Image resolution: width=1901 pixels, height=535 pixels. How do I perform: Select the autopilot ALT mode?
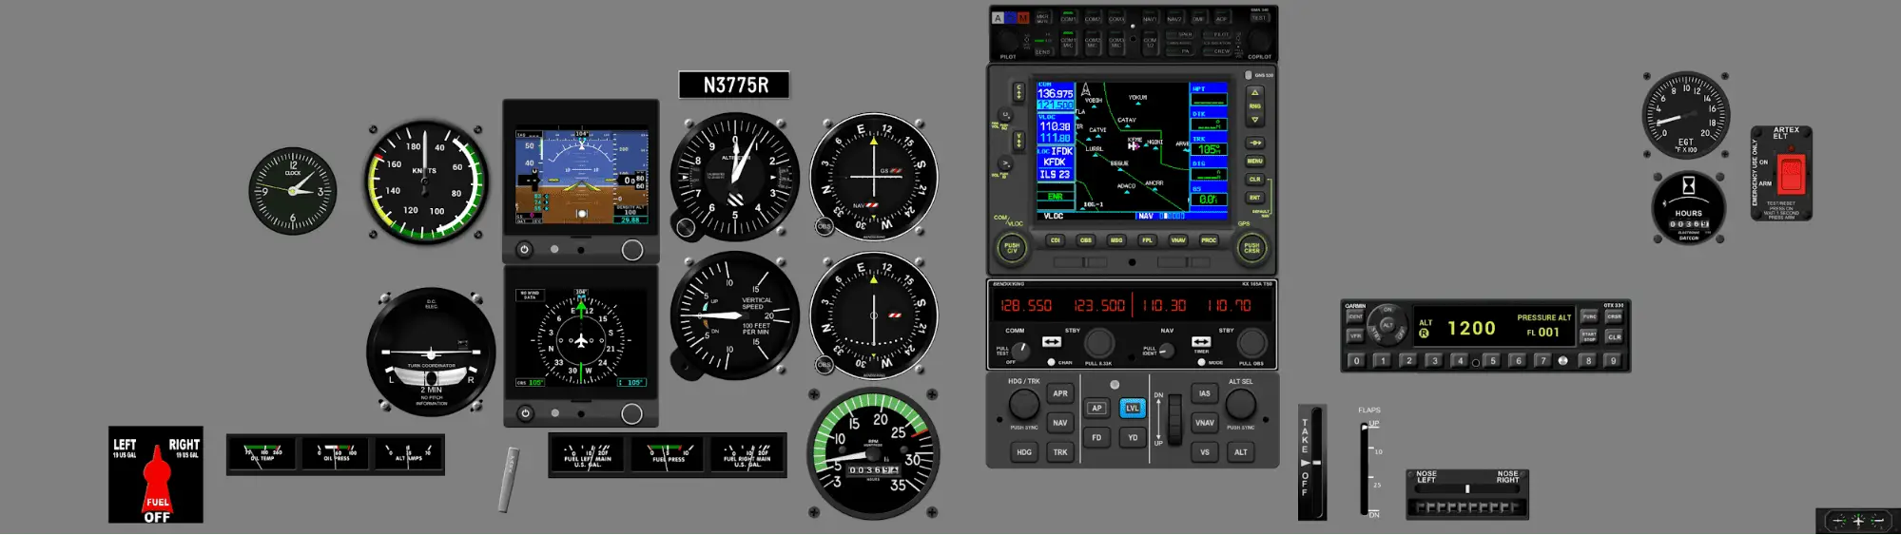click(x=1240, y=452)
